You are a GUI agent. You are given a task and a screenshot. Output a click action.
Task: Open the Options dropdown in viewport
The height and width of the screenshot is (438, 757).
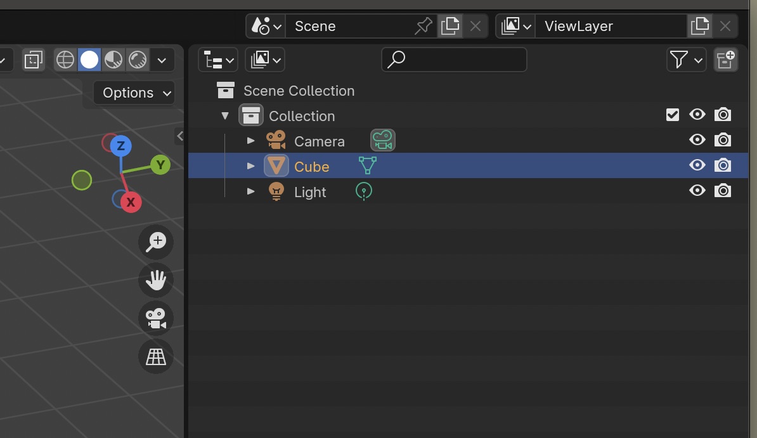pyautogui.click(x=134, y=93)
